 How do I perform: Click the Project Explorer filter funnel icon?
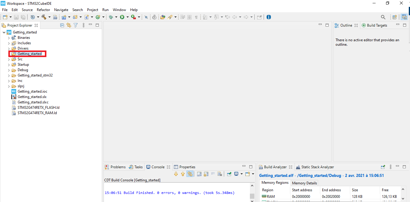76,25
